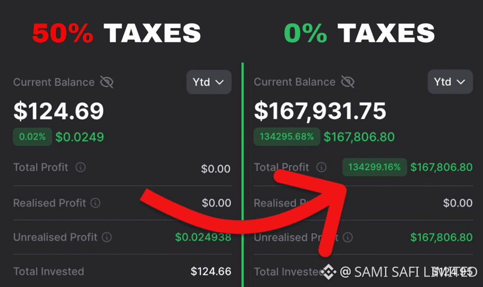Open the right panel Ytd dropdown
This screenshot has height=287, width=483.
[x=450, y=82]
